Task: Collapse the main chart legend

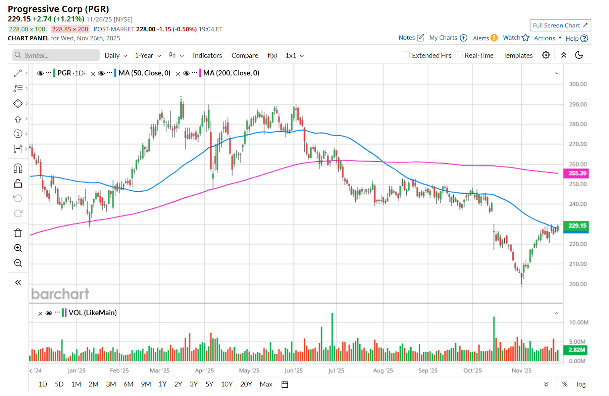Action: point(556,73)
